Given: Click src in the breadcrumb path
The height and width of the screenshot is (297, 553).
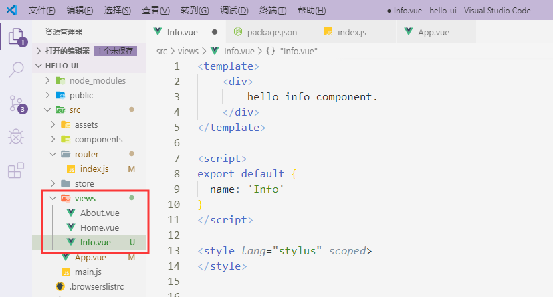Looking at the screenshot, I should tap(162, 51).
